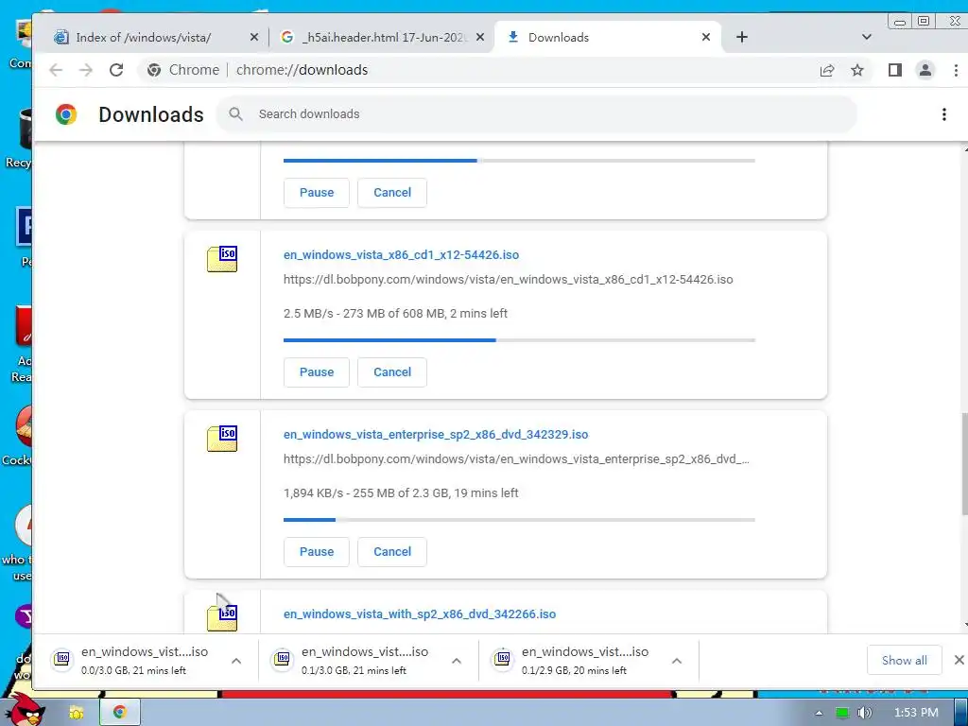Open the file explorer taskbar icon
Viewport: 968px width, 726px height.
[x=76, y=713]
